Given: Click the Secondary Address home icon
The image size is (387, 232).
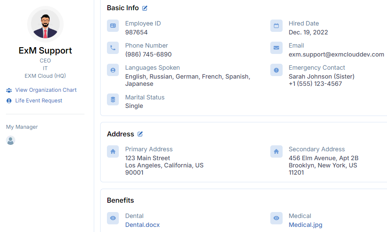Looking at the screenshot, I should tap(276, 152).
